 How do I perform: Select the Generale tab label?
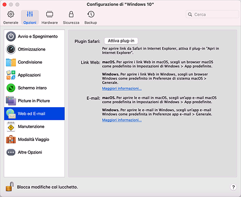point(11,23)
